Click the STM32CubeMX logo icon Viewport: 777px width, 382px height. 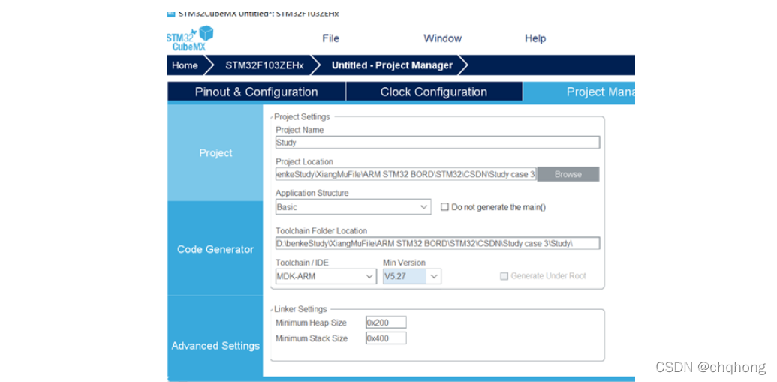coord(190,38)
